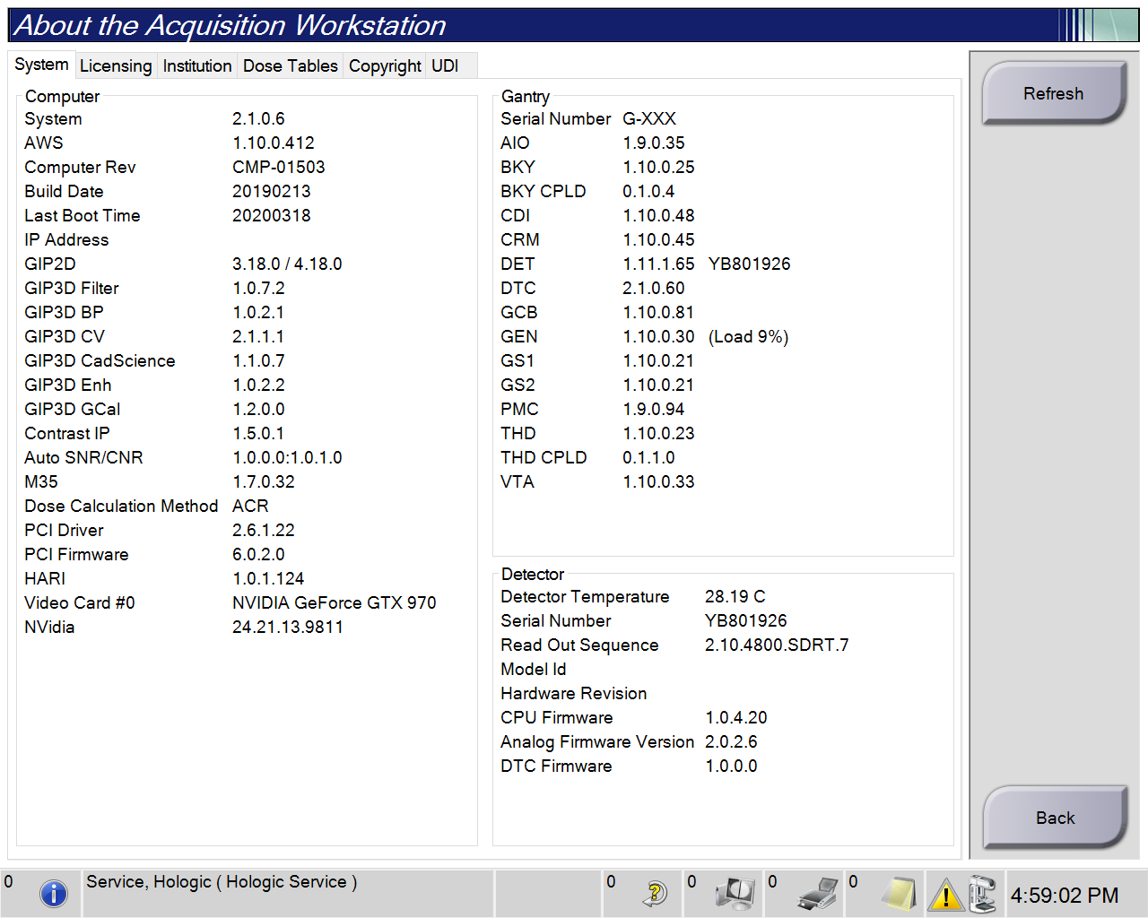Select the System tab

[41, 65]
